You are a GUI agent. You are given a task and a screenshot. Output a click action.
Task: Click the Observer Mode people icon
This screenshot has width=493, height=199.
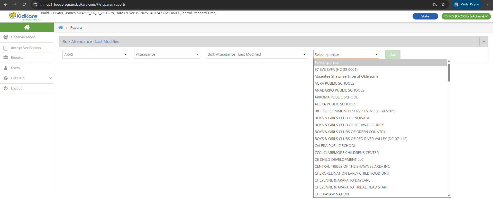point(6,37)
